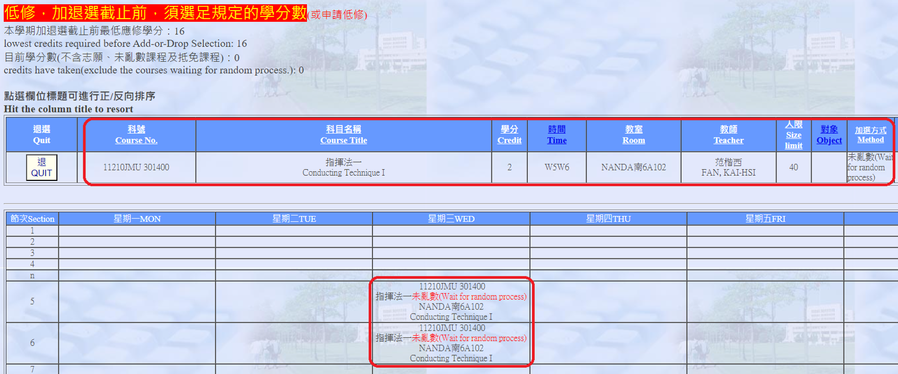Click the 點選欄位標題可進行正/反向排序 hint
This screenshot has height=374, width=898.
tap(80, 96)
